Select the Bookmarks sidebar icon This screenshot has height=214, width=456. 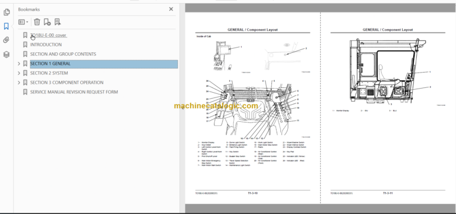pos(7,26)
